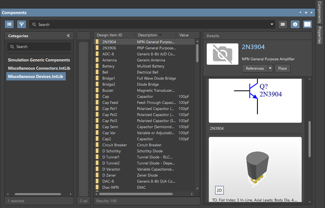Screen dimensions: 325x208
Task: Switch 3D preview to 2D view
Action: tap(219, 190)
